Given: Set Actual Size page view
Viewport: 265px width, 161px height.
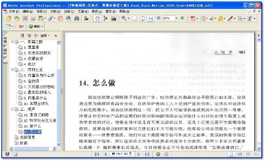Looking at the screenshot, I should pyautogui.click(x=134, y=19).
